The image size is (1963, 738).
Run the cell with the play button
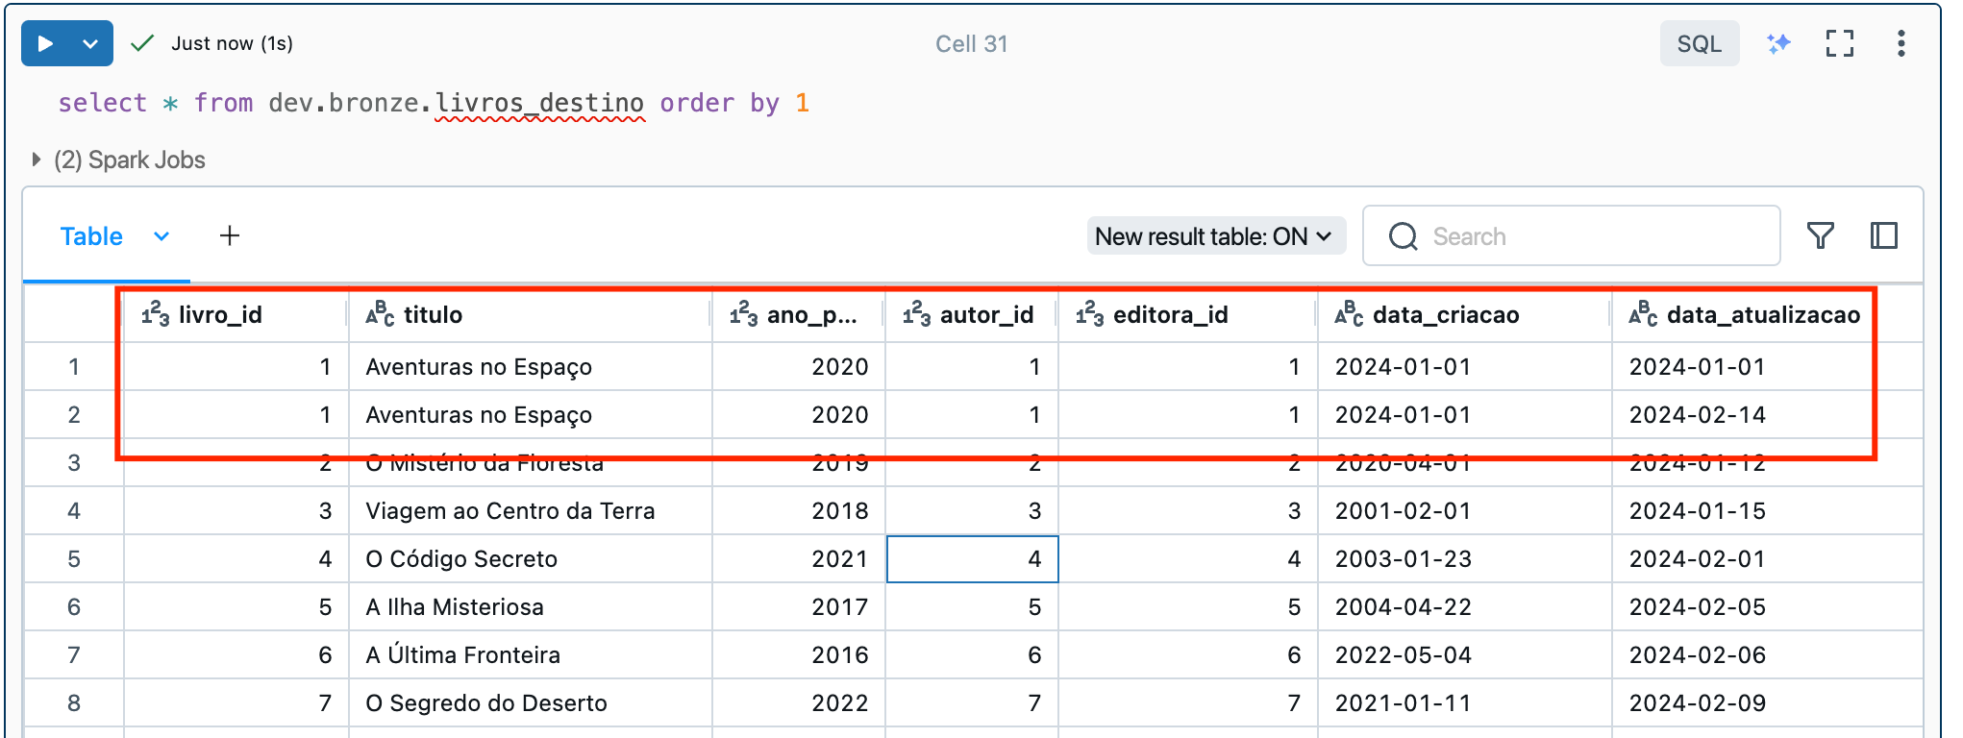point(44,43)
